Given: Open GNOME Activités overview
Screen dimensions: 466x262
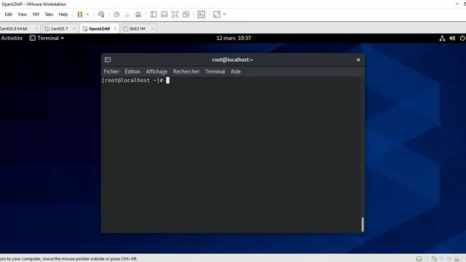Looking at the screenshot, I should tap(12, 38).
